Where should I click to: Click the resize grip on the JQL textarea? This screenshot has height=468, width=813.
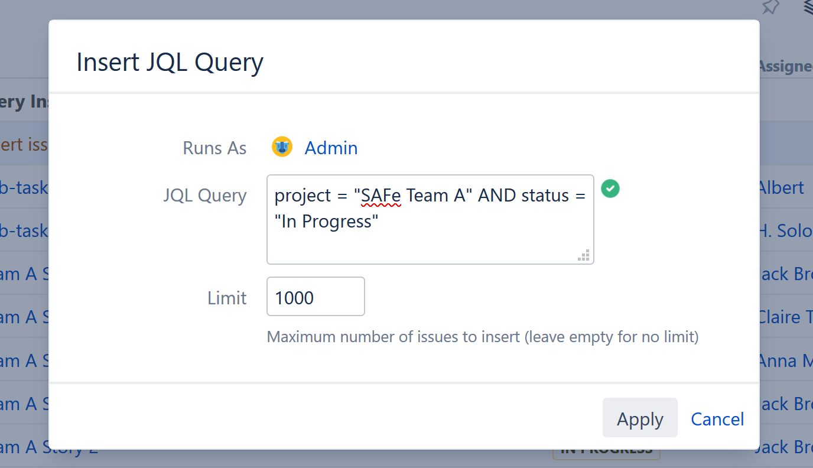583,255
